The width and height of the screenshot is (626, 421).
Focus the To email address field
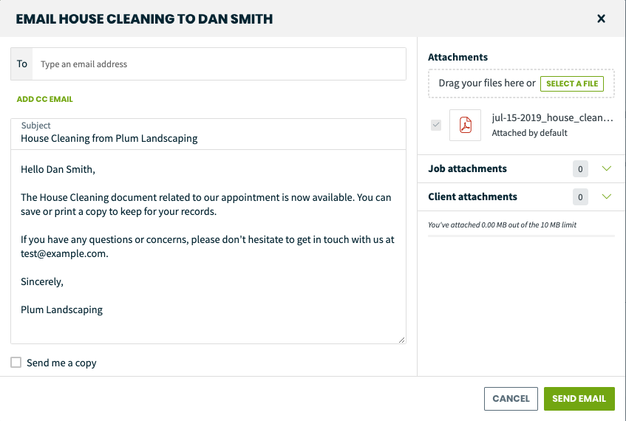(220, 64)
